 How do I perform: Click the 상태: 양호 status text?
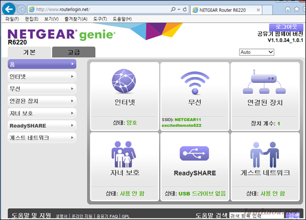[x=125, y=123]
